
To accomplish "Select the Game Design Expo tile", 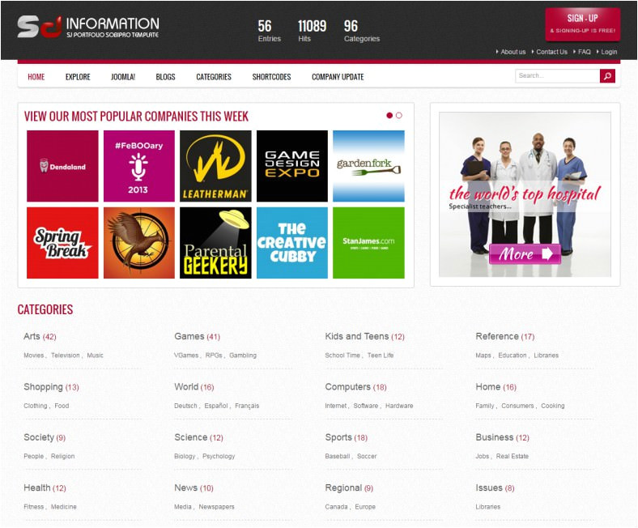I will click(292, 166).
